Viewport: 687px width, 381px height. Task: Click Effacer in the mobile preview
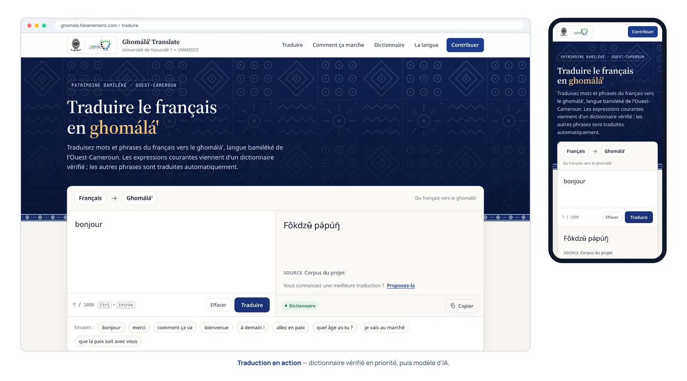click(612, 218)
